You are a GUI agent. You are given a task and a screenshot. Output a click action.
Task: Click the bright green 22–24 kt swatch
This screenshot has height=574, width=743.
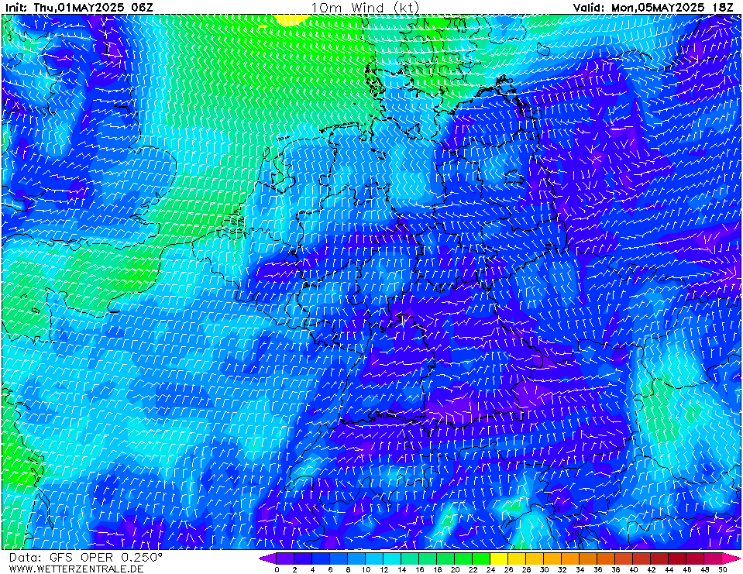[x=481, y=559]
